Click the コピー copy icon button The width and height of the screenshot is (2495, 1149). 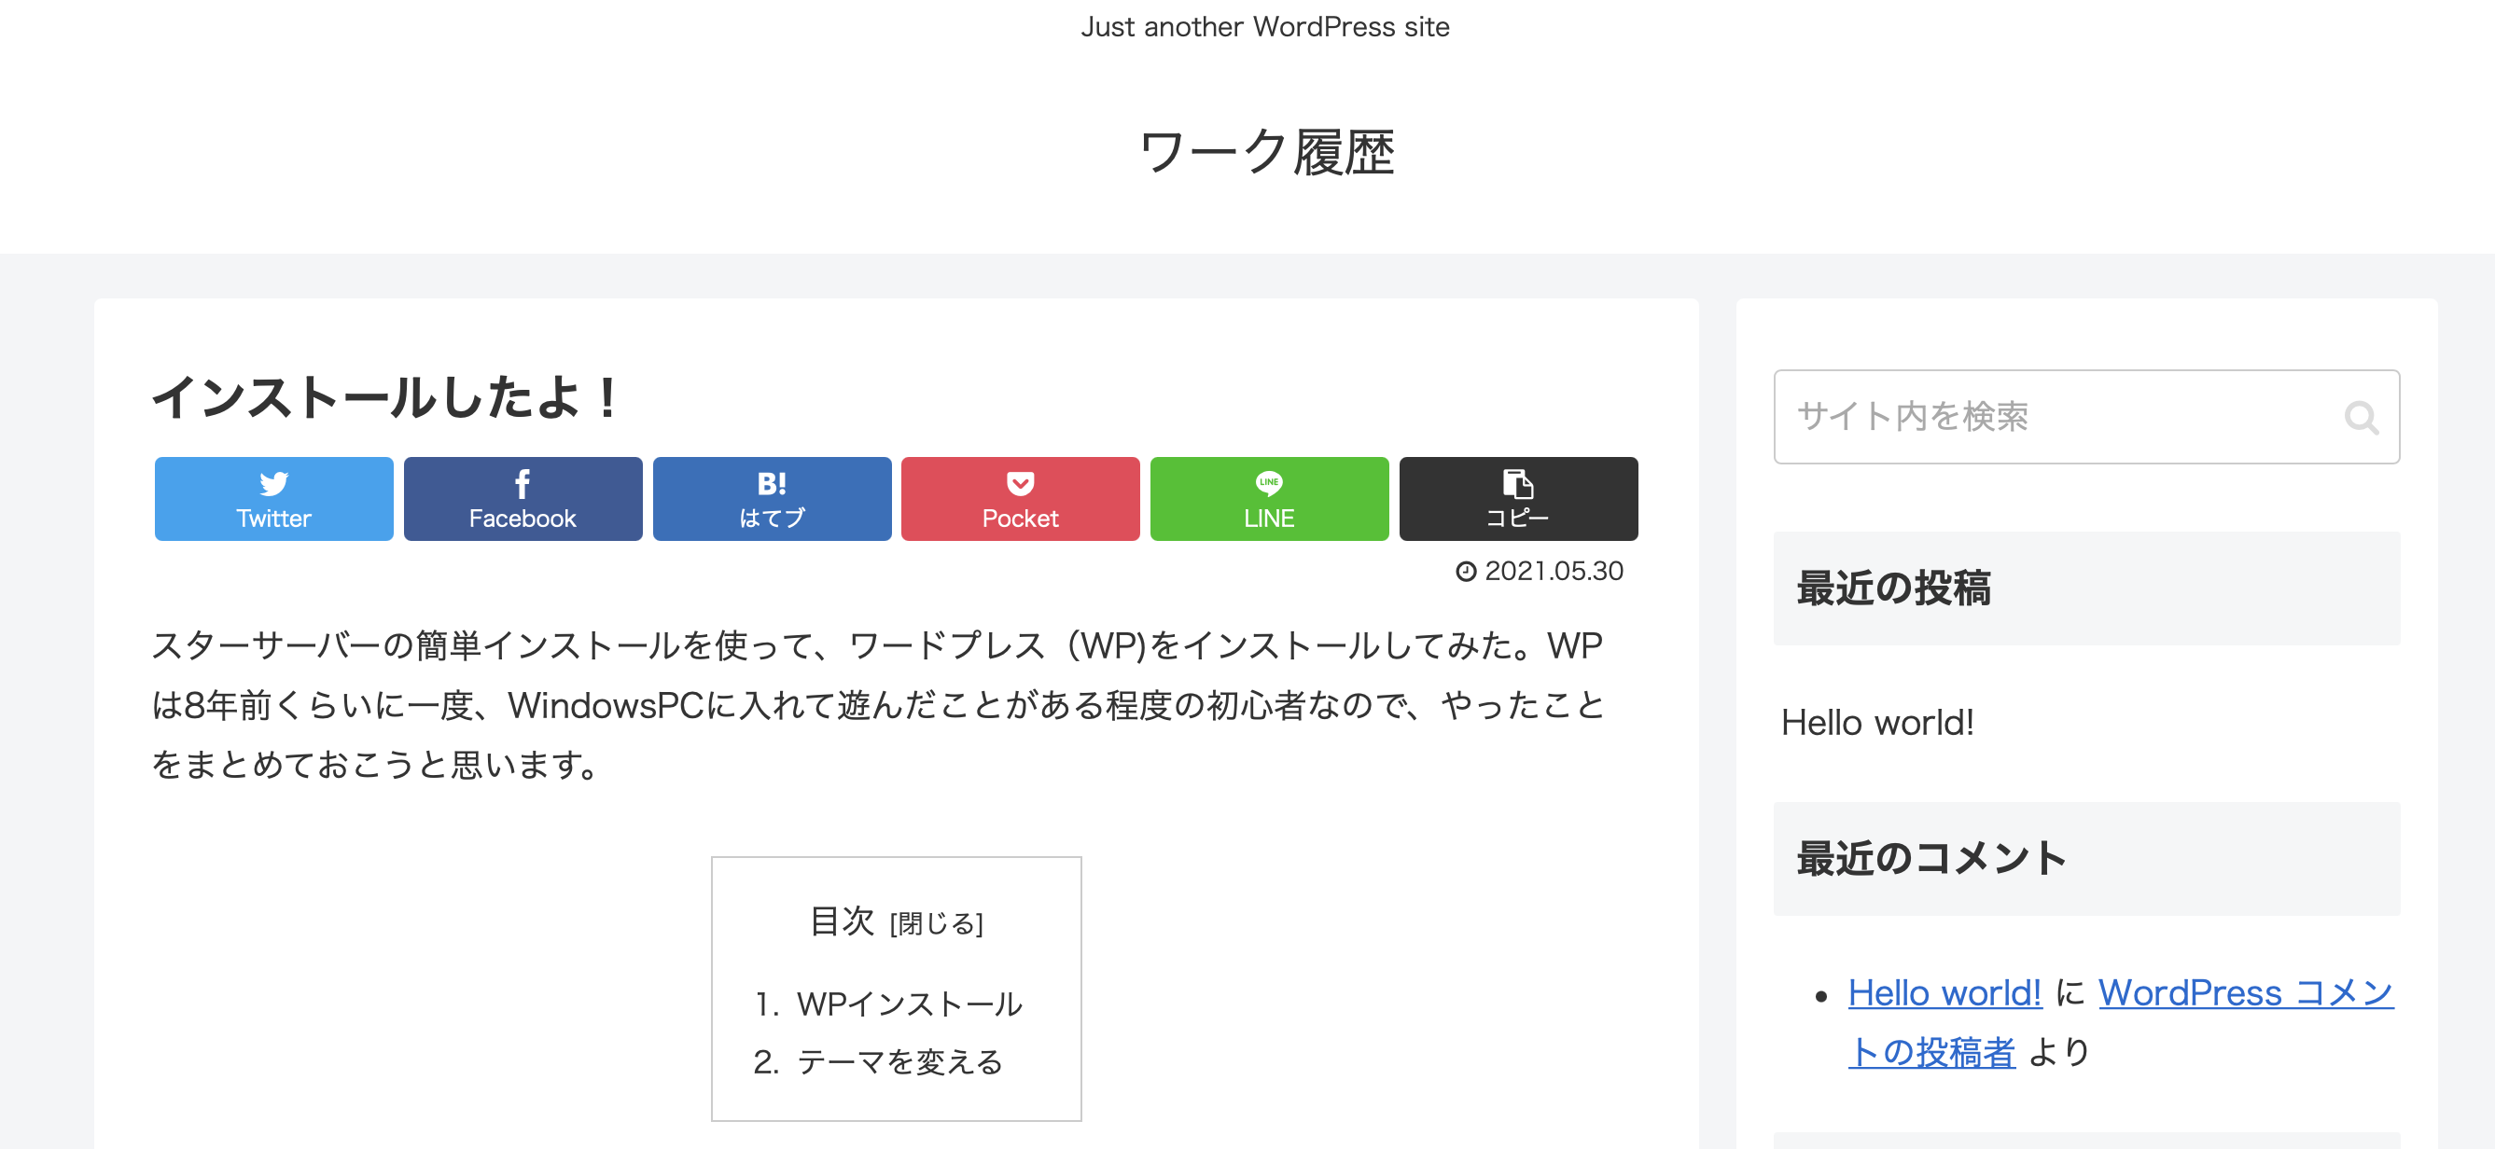coord(1518,484)
